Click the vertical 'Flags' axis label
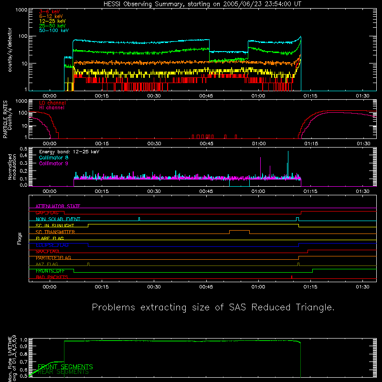382x382 pixels. point(20,238)
